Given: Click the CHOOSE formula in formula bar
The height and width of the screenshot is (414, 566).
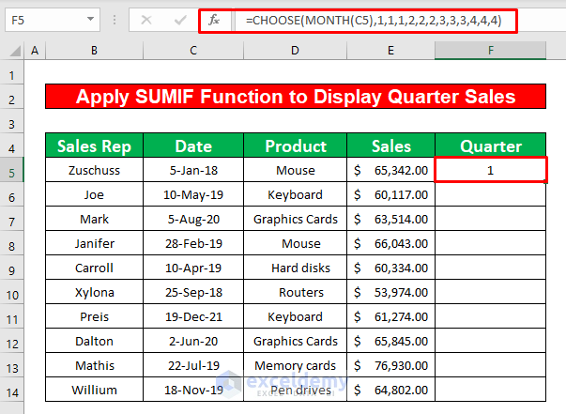Looking at the screenshot, I should pos(365,19).
